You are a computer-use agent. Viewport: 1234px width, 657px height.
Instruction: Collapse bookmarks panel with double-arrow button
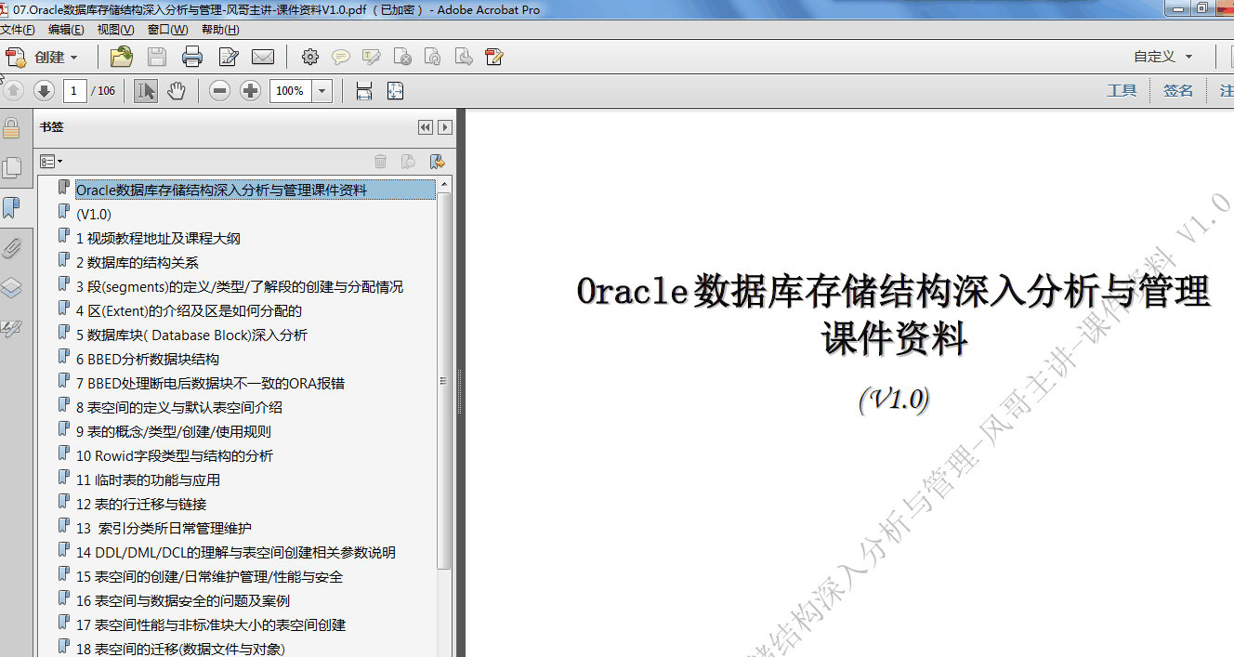[x=426, y=127]
